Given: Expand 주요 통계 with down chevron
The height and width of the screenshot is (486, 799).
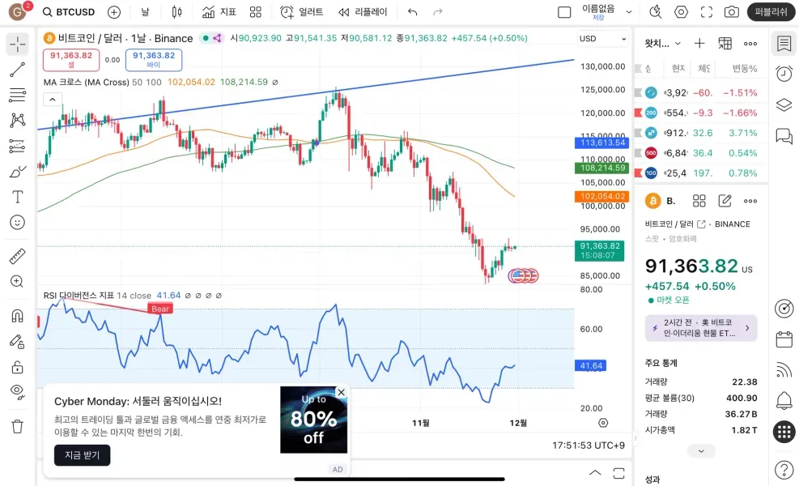Looking at the screenshot, I should [701, 451].
